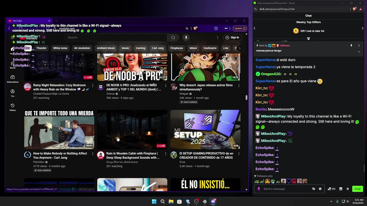Open the Kick chat settings gear
Screen dimensions: 367x206
coord(348,189)
